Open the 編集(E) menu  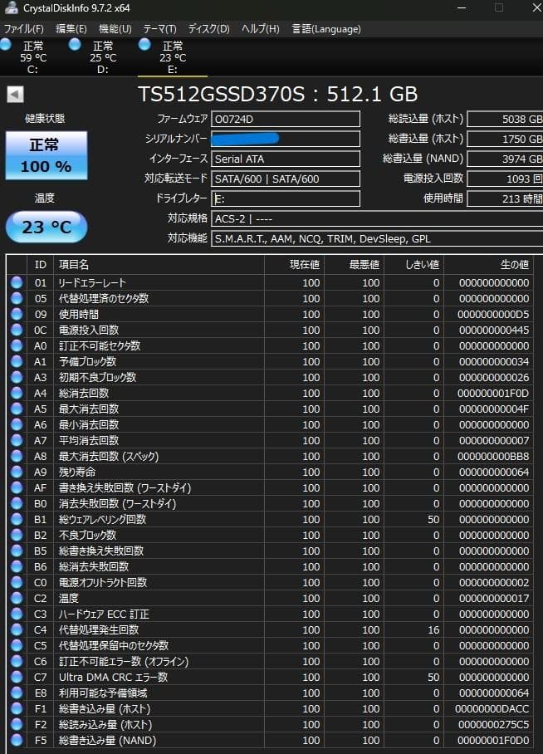click(71, 29)
